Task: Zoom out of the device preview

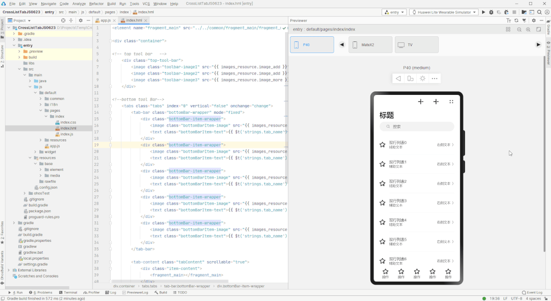Action: coord(519,29)
